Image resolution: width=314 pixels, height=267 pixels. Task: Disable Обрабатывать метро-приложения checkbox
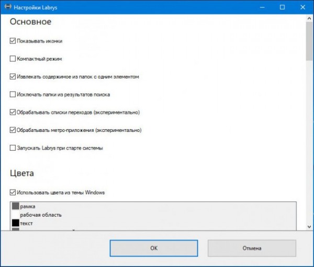[13, 130]
